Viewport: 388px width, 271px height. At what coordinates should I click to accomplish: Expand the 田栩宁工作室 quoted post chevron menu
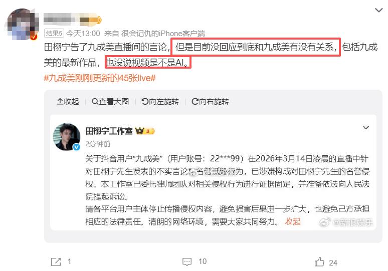click(366, 128)
